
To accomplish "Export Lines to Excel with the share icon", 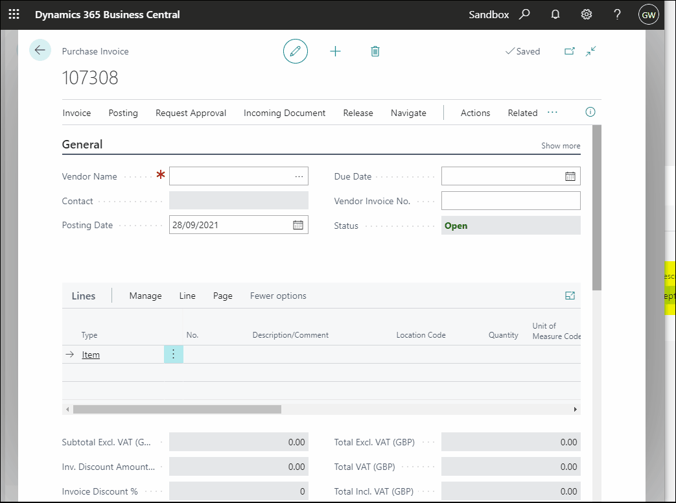I will point(570,295).
